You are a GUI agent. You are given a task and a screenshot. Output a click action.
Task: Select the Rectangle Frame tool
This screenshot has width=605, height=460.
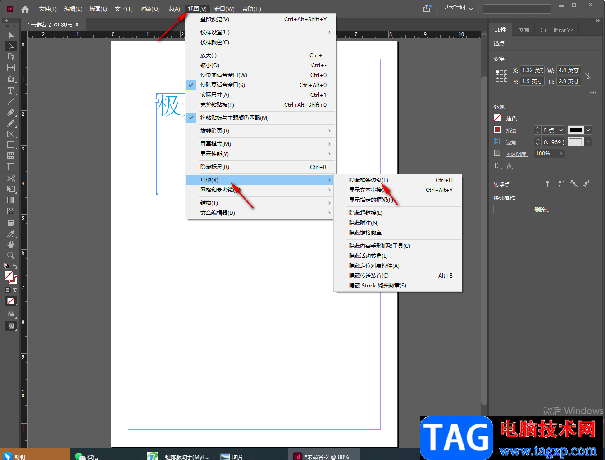(11, 134)
